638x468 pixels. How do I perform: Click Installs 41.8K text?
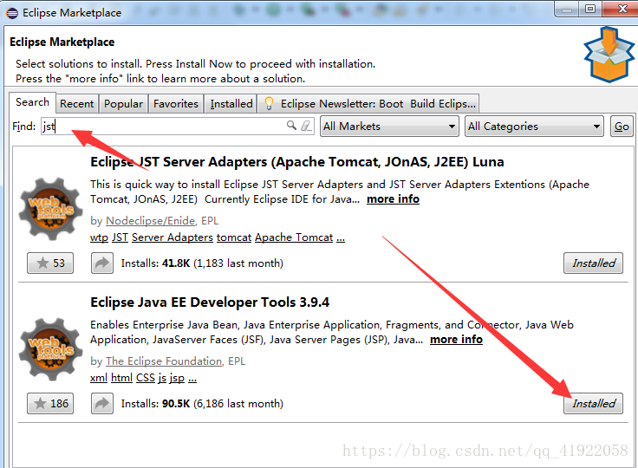pos(202,263)
